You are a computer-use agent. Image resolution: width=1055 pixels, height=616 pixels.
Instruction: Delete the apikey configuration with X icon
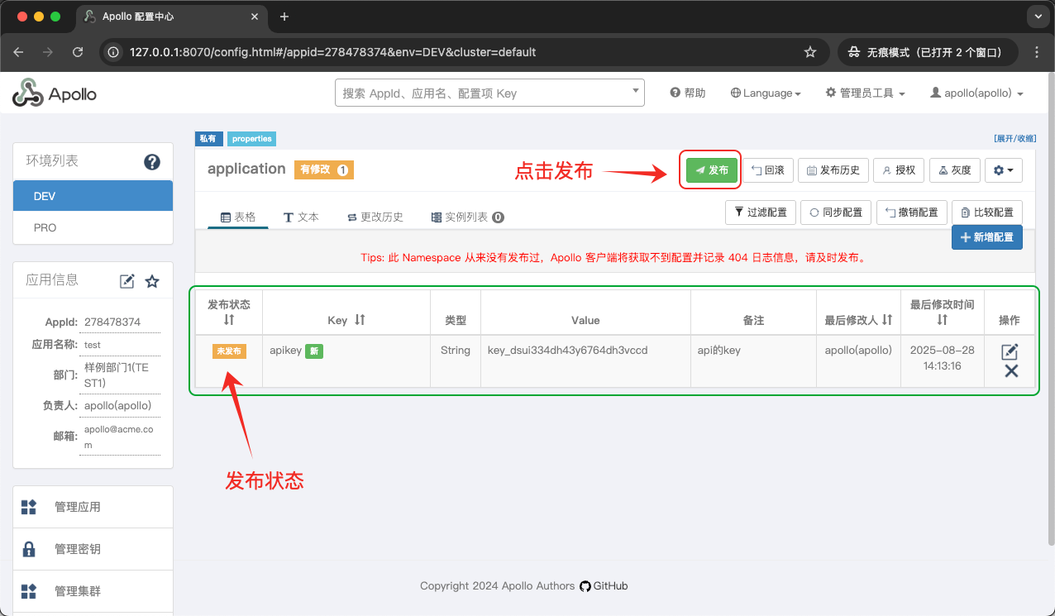[x=1010, y=371]
